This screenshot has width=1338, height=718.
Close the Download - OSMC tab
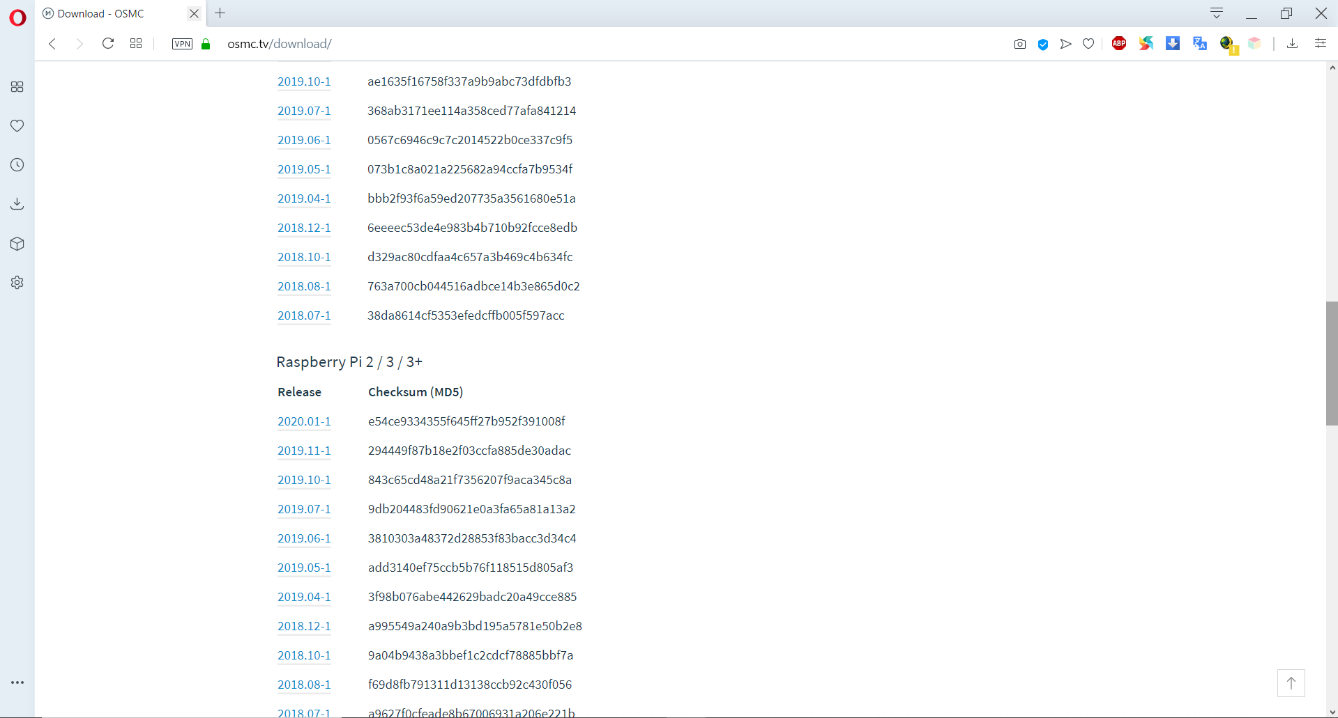pyautogui.click(x=195, y=13)
